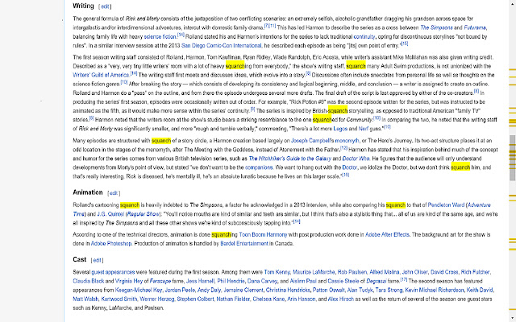This screenshot has height=322, width=516.
Task: Follow The Simpsons link in Writing section
Action: 436,27
